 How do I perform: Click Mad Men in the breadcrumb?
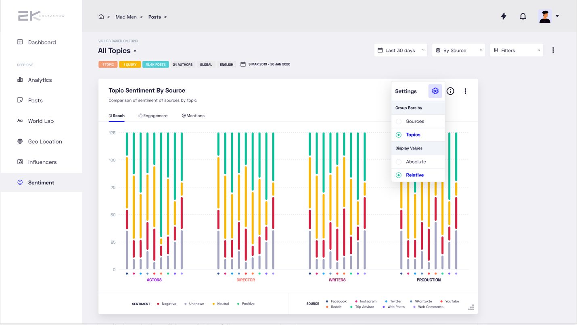point(126,17)
